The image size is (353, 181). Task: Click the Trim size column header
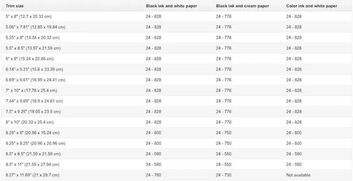tap(15, 6)
